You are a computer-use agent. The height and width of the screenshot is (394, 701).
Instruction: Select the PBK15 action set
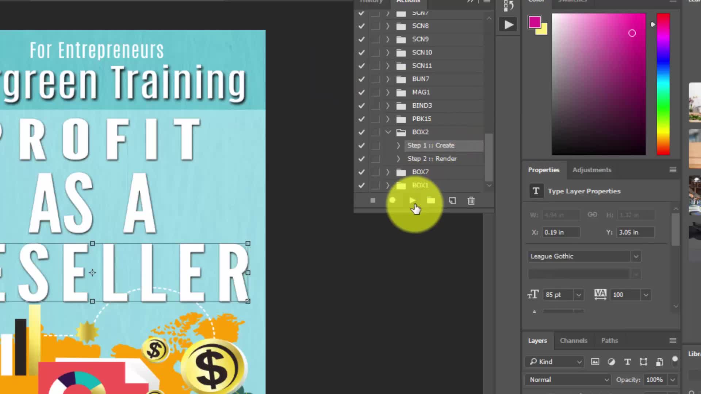[422, 119]
